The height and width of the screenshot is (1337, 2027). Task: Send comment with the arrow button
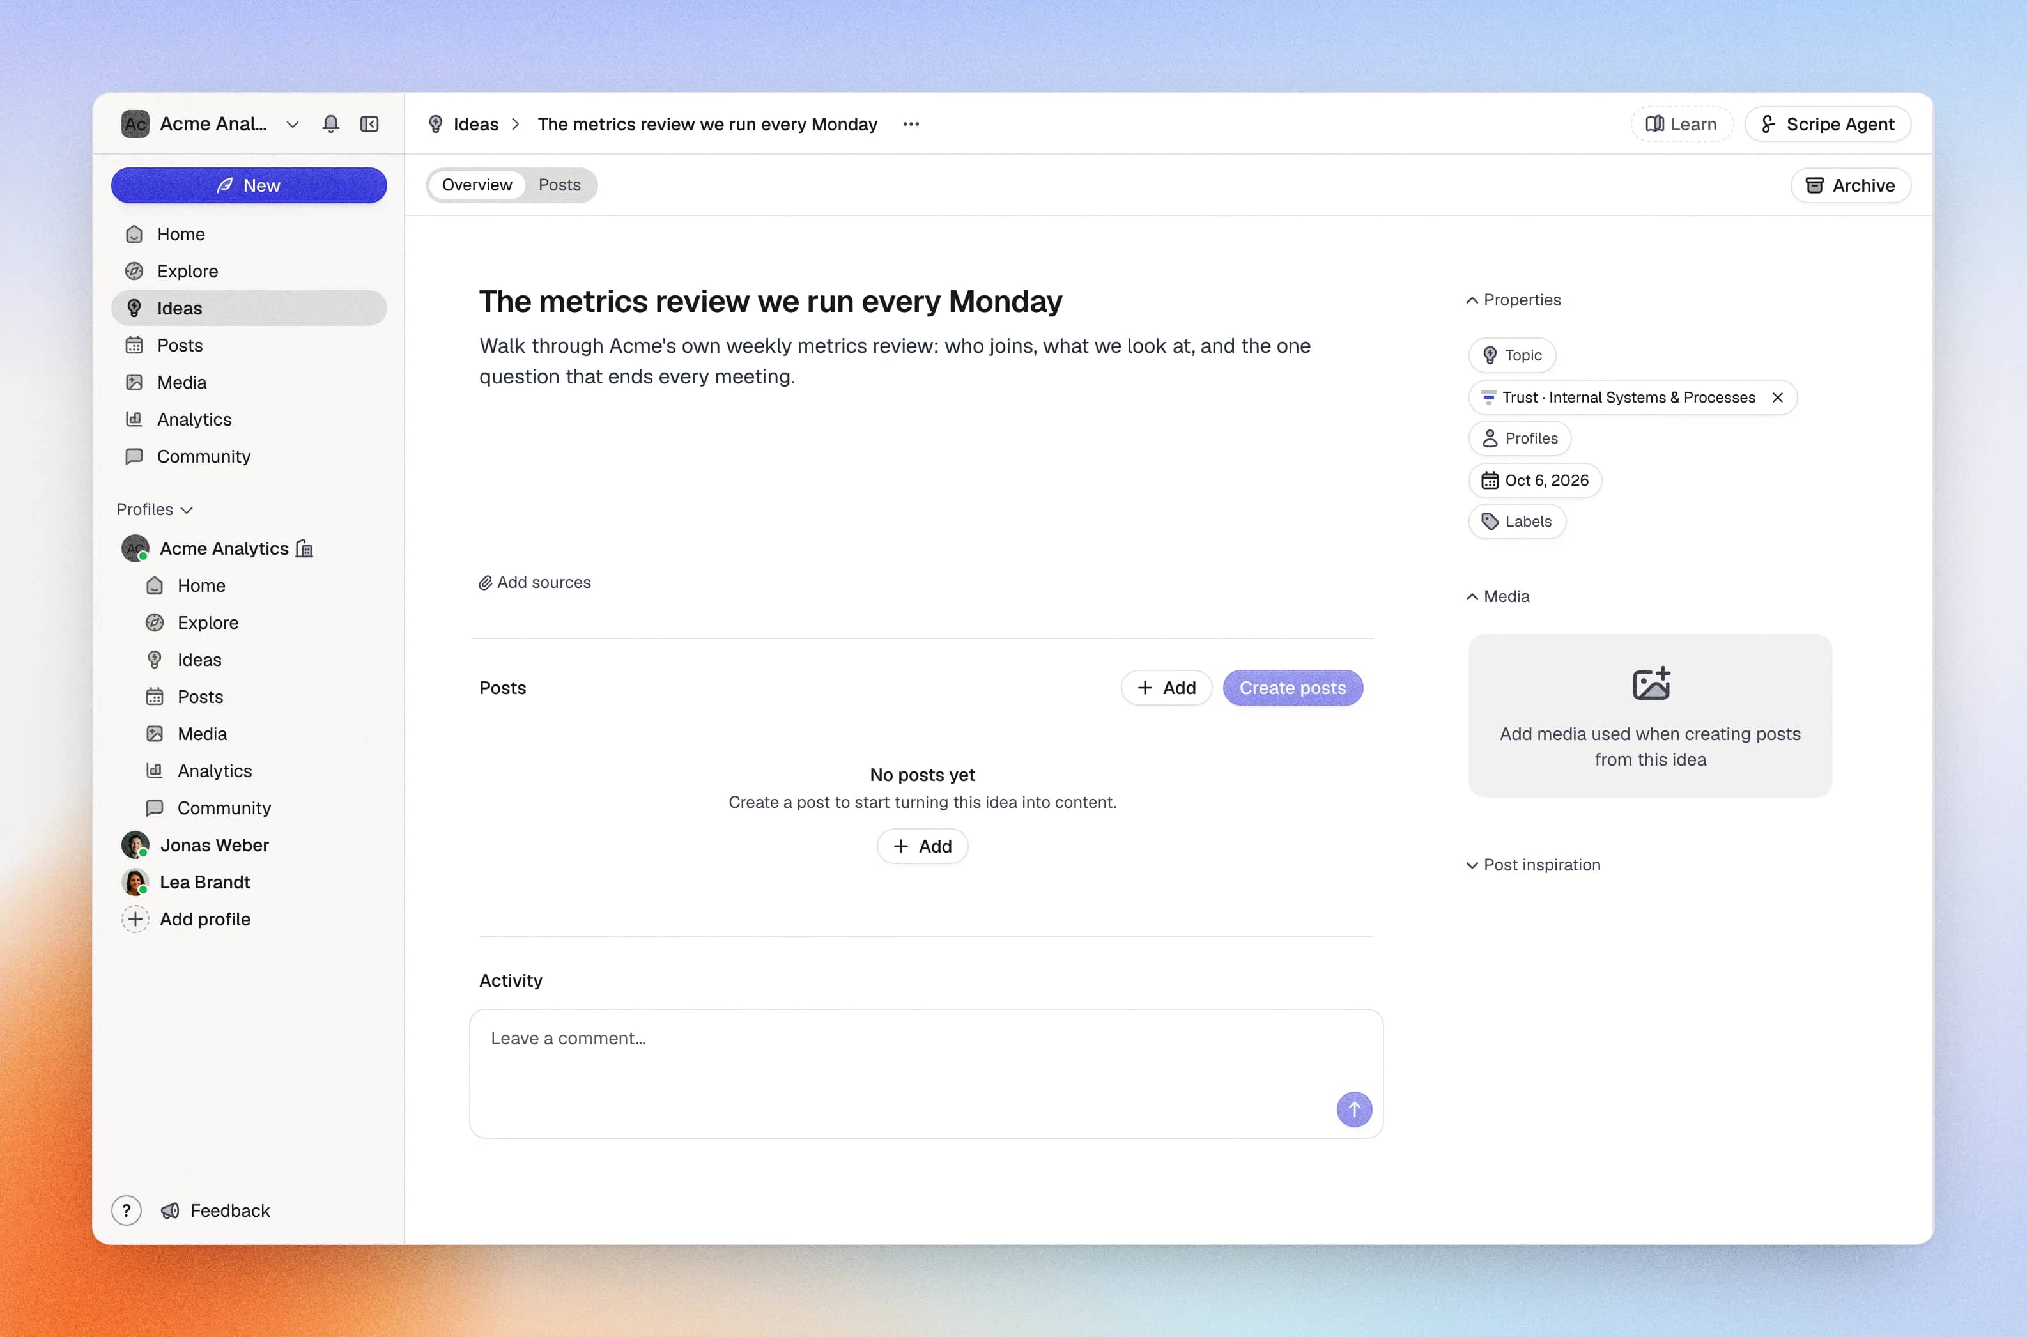(1353, 1109)
